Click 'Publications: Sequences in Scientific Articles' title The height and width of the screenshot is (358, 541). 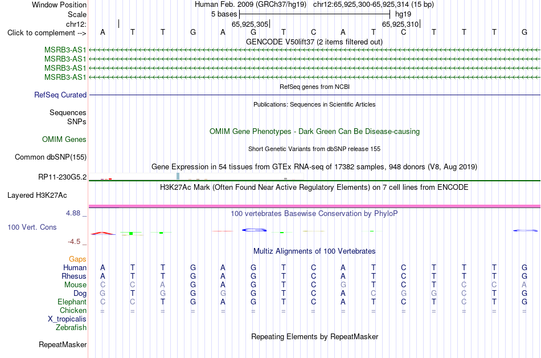click(x=314, y=104)
